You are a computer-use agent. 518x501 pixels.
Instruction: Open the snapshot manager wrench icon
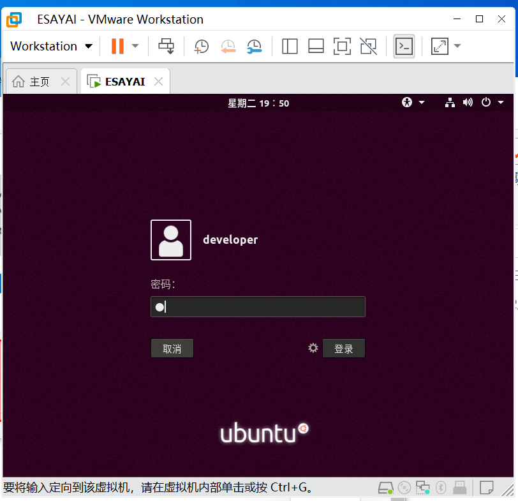tap(254, 46)
